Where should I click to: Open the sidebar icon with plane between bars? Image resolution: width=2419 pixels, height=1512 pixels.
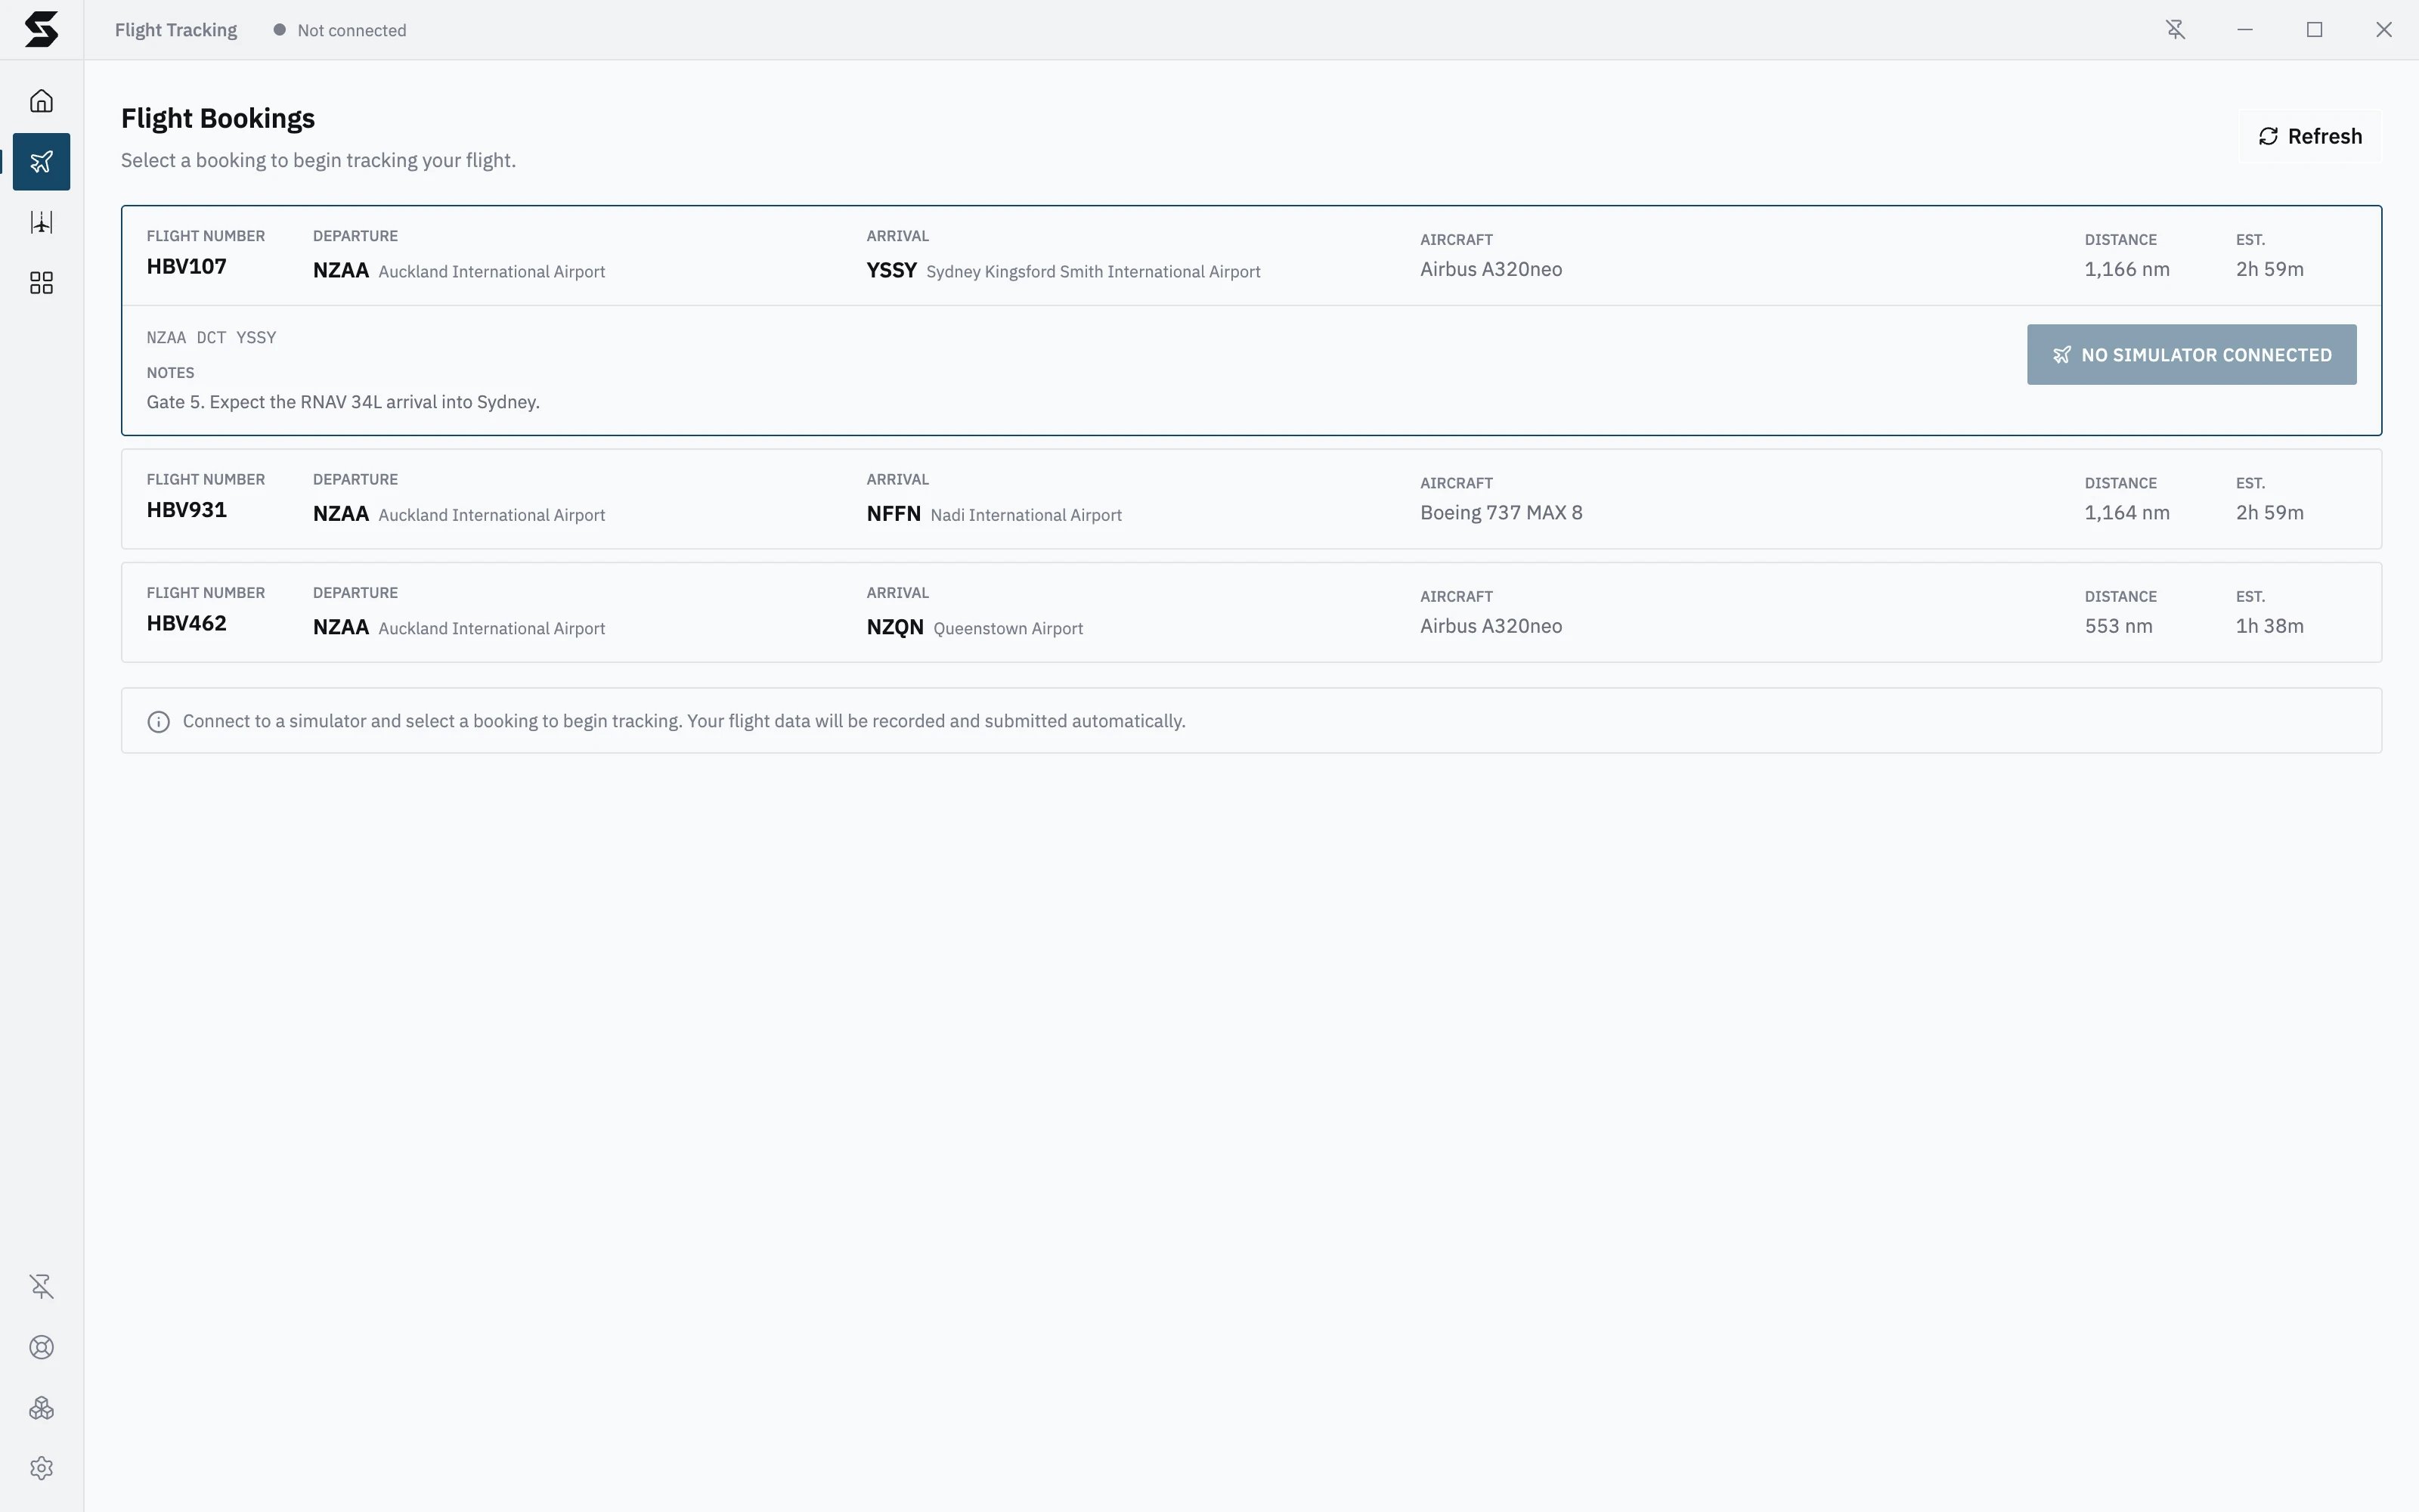point(41,222)
